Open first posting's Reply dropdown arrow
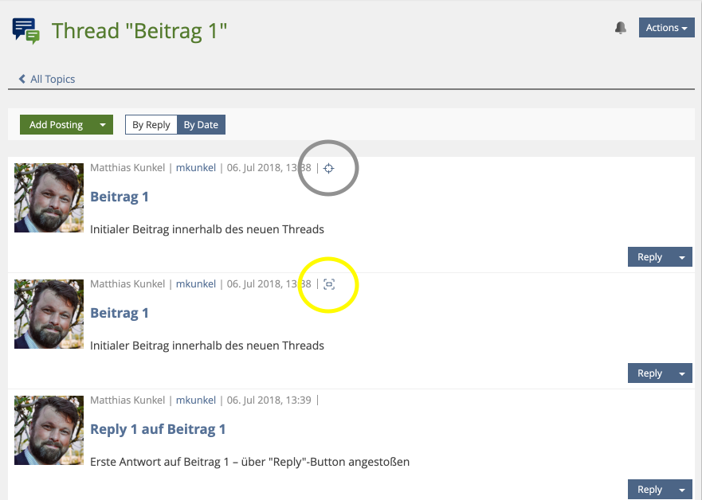 (x=681, y=257)
